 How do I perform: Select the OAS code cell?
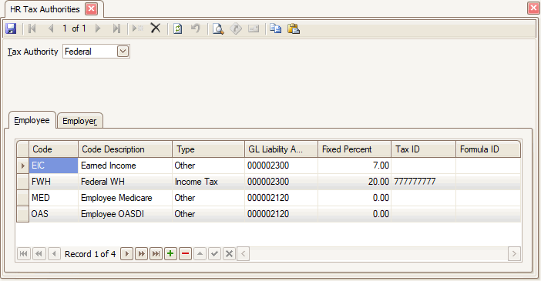tap(53, 214)
